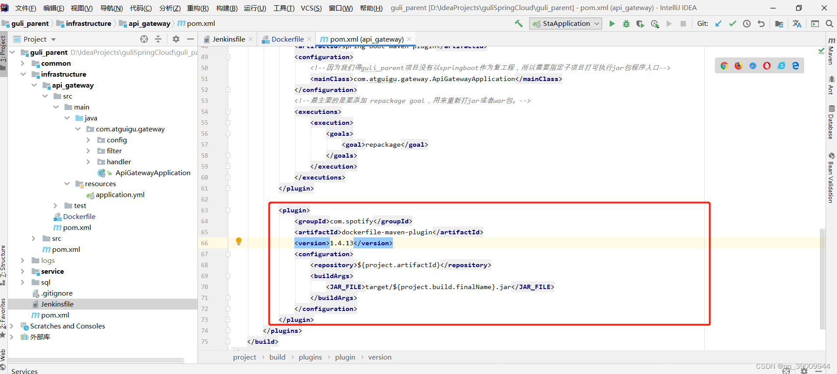The width and height of the screenshot is (837, 374).
Task: Collapse the infrastructure folder
Action: (23, 74)
